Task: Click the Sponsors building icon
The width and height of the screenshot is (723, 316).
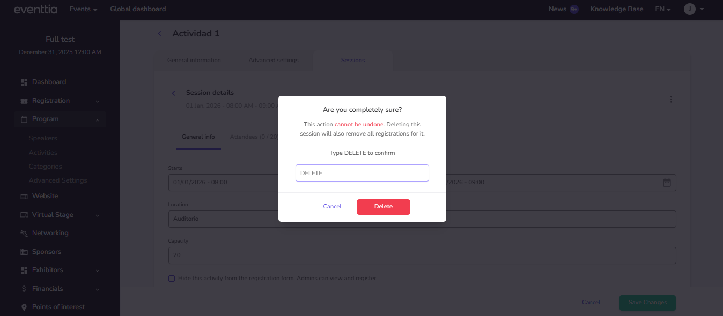Action: 24,252
